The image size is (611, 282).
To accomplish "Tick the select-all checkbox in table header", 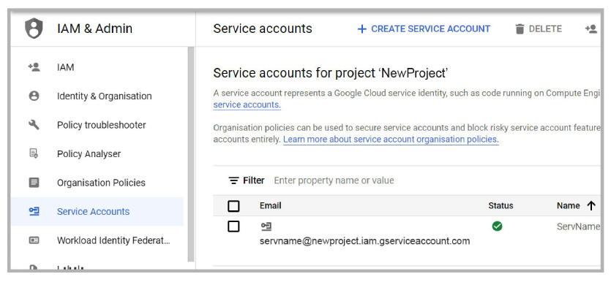I will coord(233,206).
